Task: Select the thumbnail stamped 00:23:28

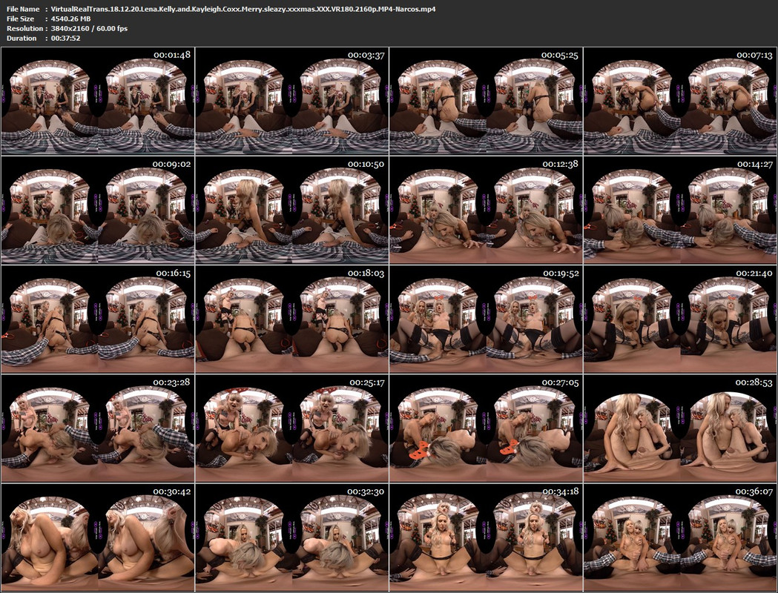Action: [98, 429]
